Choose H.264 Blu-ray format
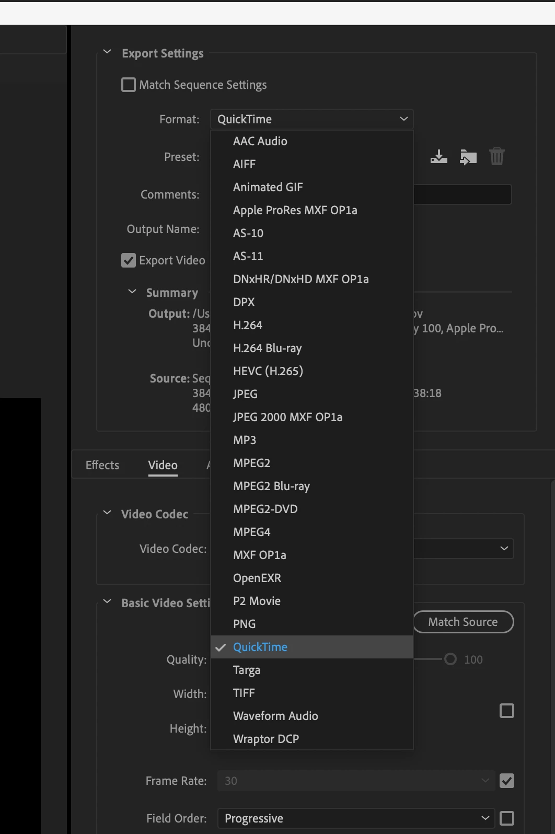 pyautogui.click(x=312, y=348)
